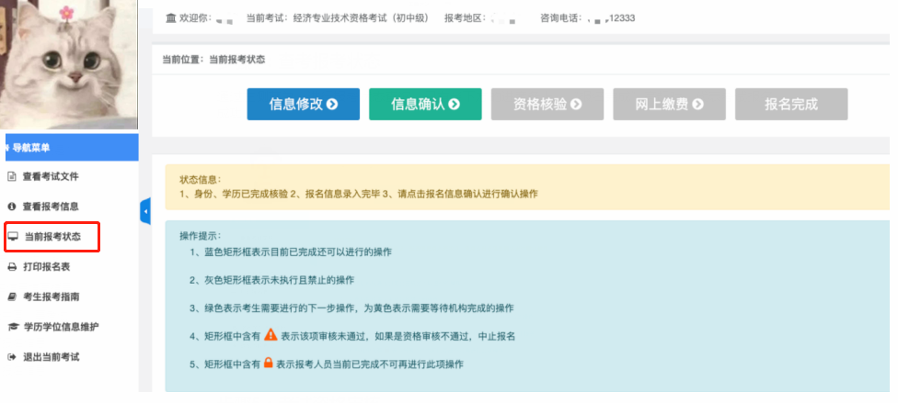The width and height of the screenshot is (898, 403).
Task: Click the cat avatar picture
Action: [69, 64]
